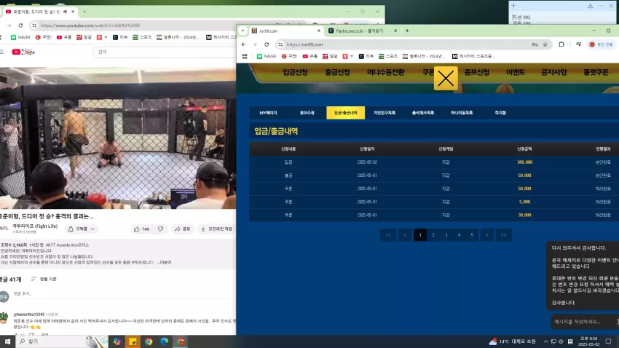Click the YouTube search field
This screenshot has width=619, height=348.
pos(164,52)
